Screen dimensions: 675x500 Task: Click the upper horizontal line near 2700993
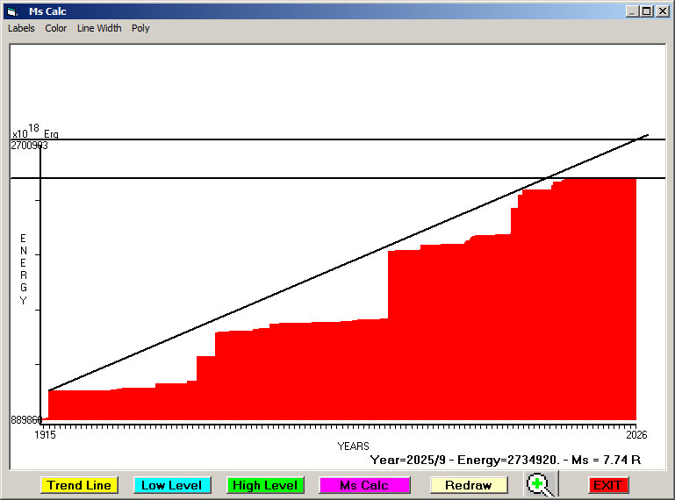point(351,139)
